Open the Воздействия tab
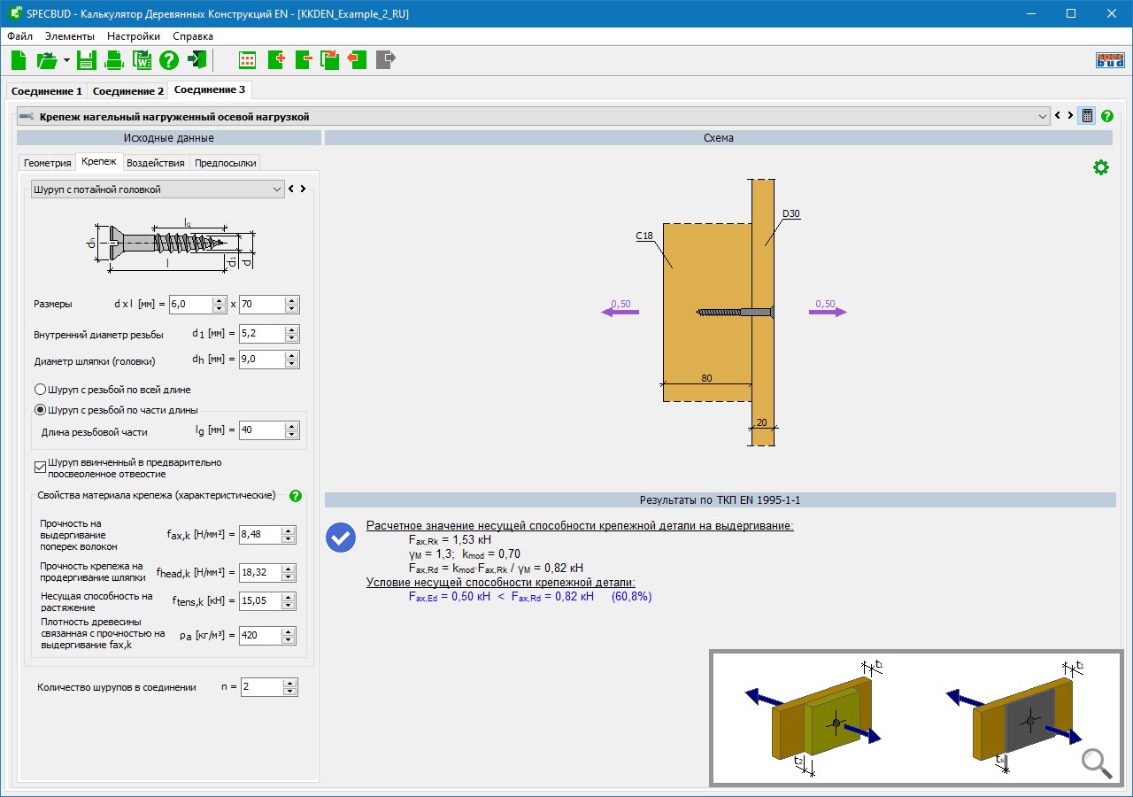The width and height of the screenshot is (1133, 797). pyautogui.click(x=156, y=163)
